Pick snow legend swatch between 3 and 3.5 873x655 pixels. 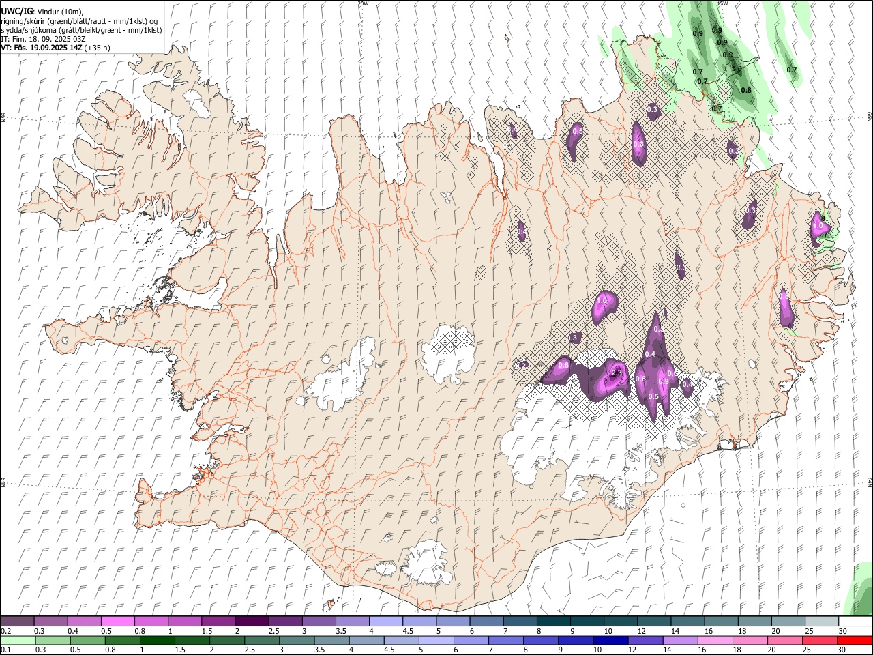click(319, 621)
